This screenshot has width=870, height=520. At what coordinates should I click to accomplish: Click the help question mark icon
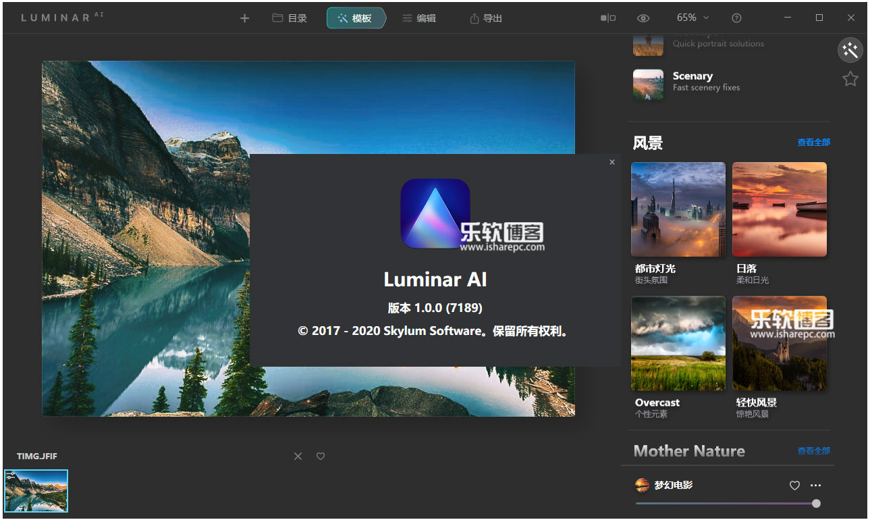click(737, 18)
